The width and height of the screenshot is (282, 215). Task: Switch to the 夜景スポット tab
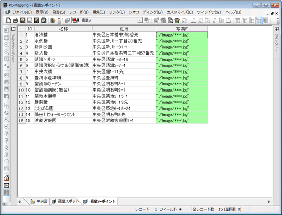coord(66,201)
